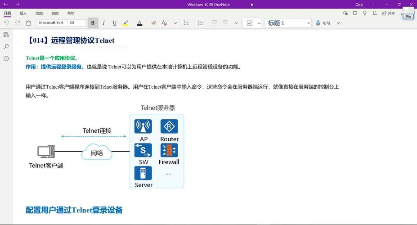Apply black font color
This screenshot has height=225, width=417.
click(x=139, y=23)
